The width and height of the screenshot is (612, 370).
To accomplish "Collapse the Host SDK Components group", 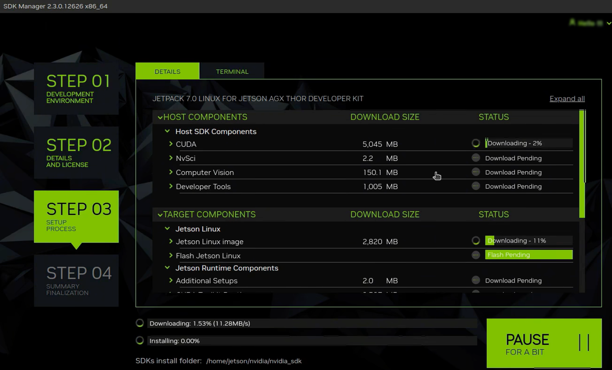I will coord(167,131).
